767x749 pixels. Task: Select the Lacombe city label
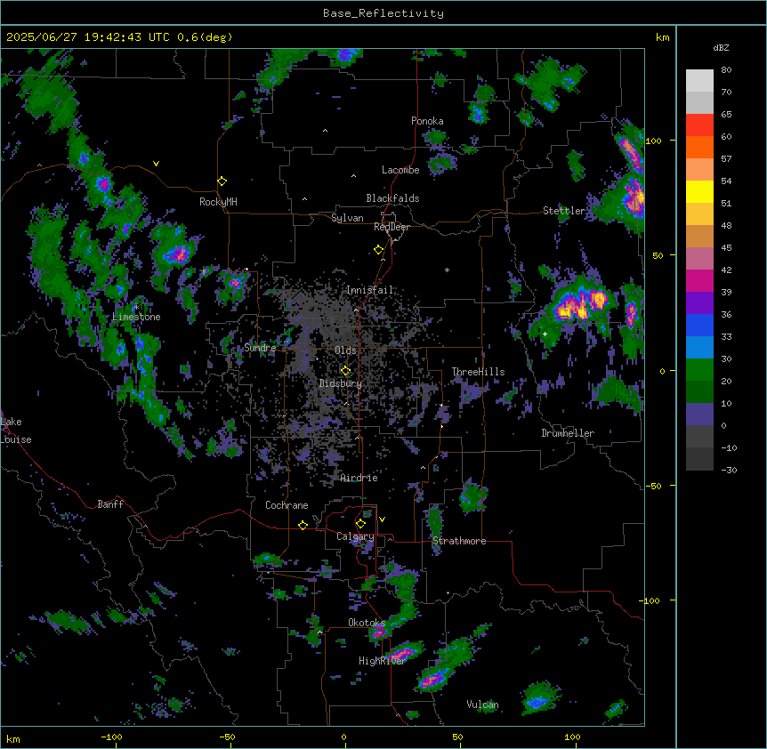tap(400, 170)
